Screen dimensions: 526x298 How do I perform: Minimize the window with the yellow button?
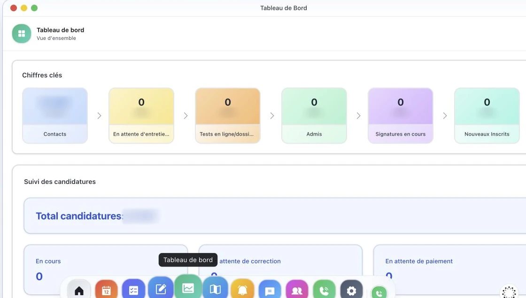24,8
